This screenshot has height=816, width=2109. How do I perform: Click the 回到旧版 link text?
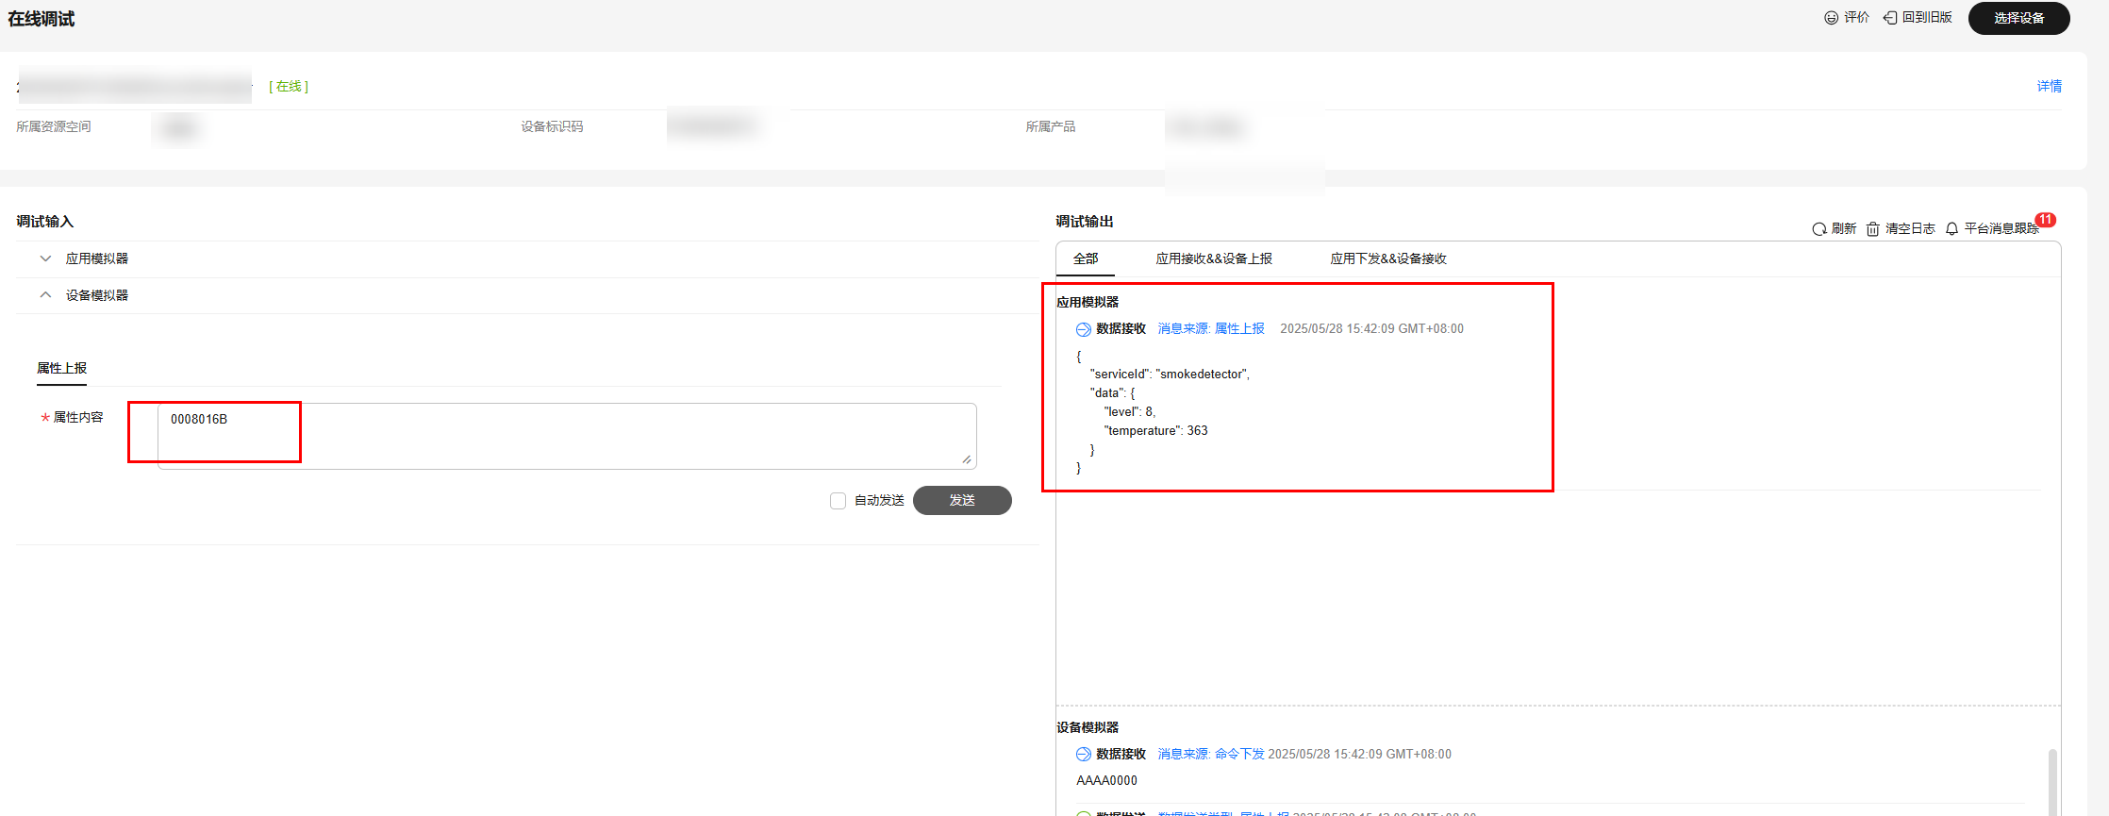tap(1927, 18)
